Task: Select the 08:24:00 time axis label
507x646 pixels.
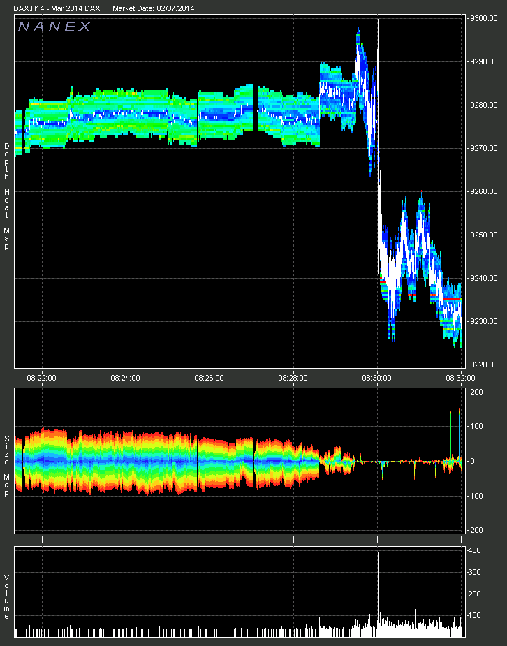Action: click(x=125, y=378)
